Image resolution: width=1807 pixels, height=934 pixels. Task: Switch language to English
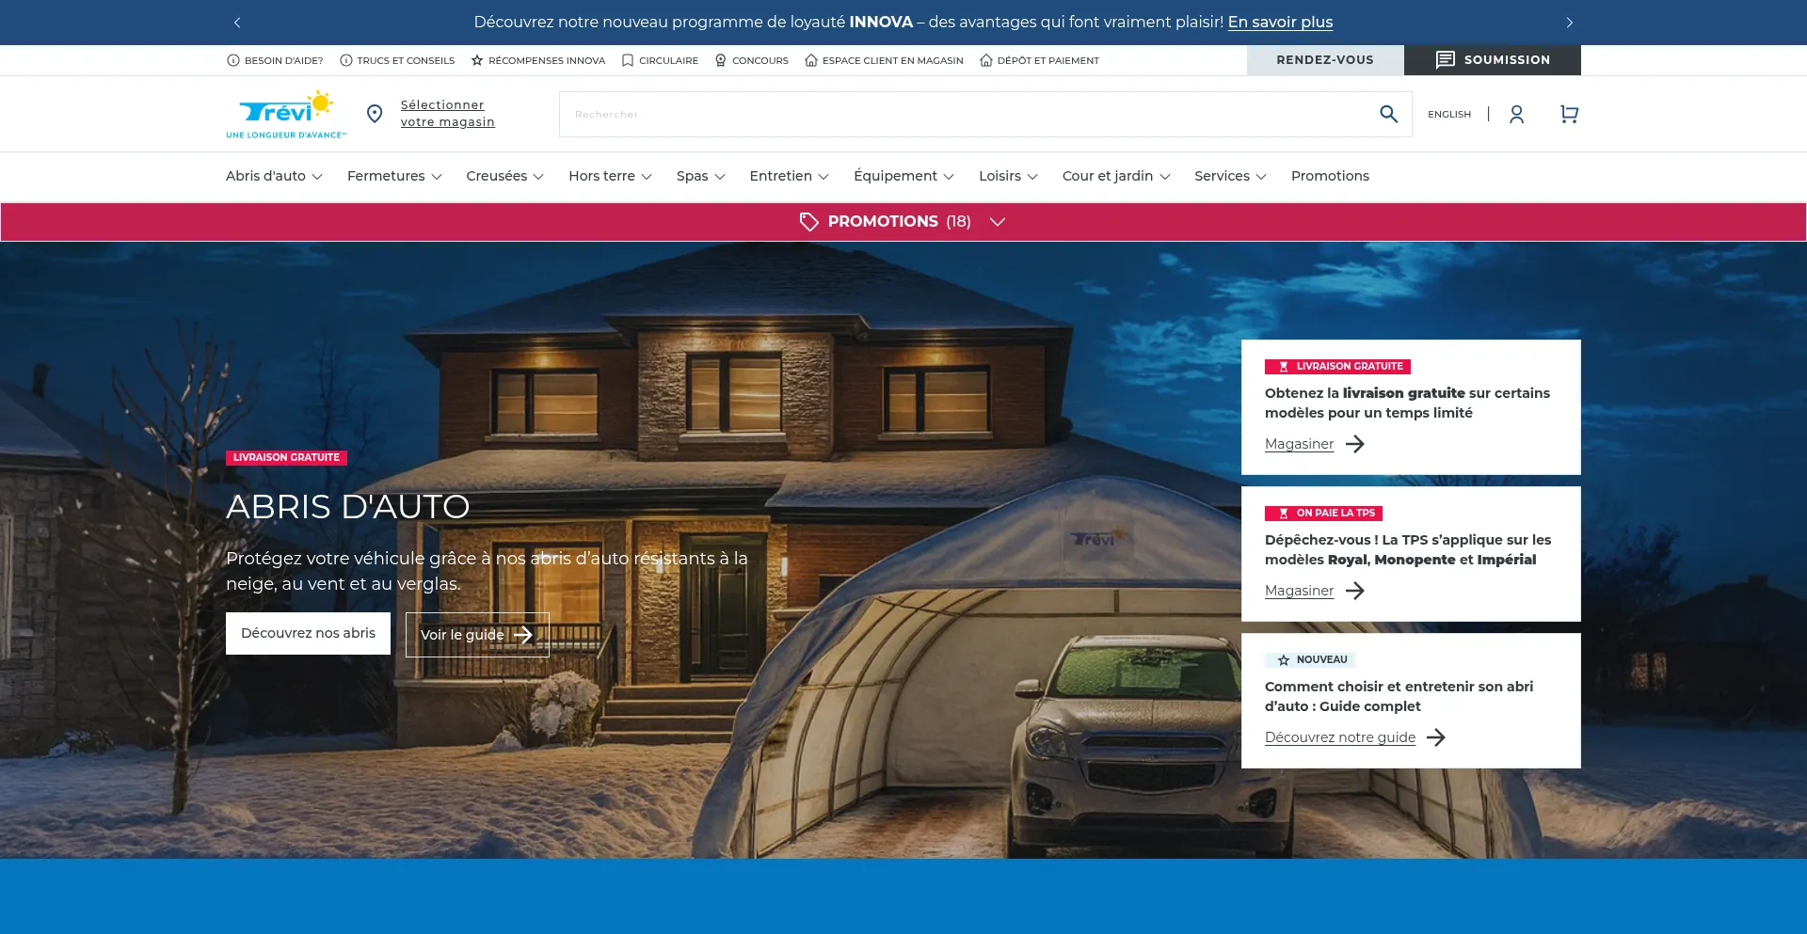(x=1448, y=114)
